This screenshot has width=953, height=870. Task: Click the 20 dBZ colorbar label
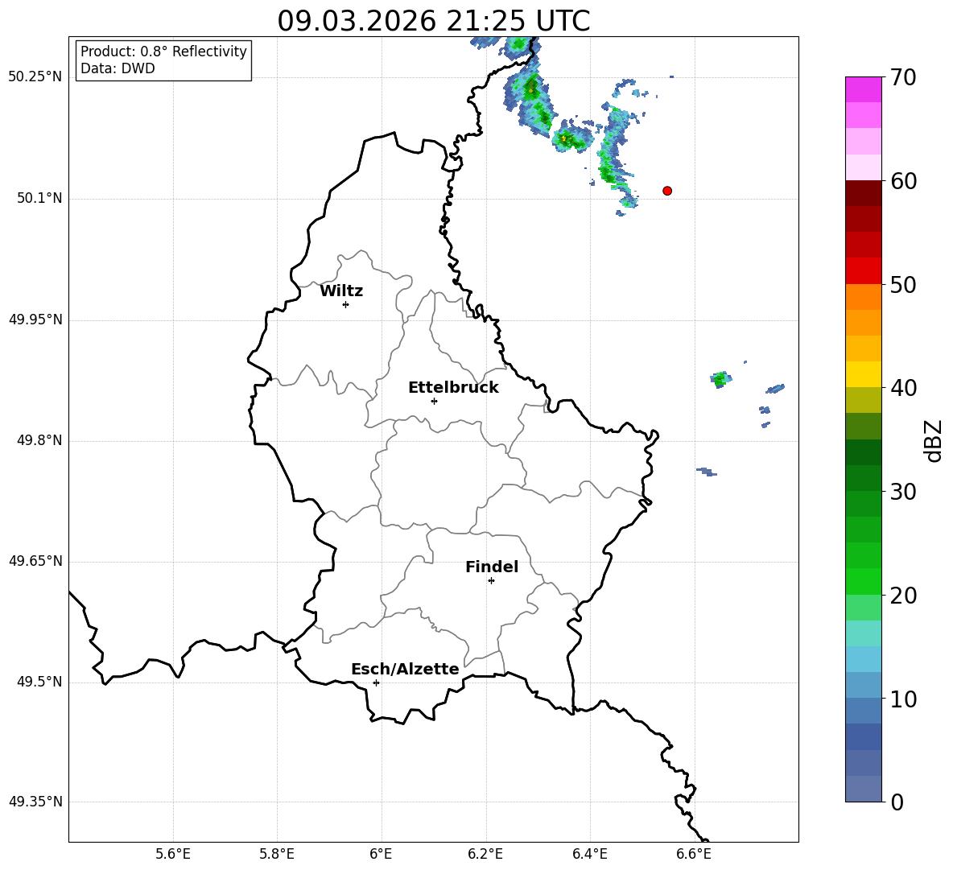coord(902,596)
